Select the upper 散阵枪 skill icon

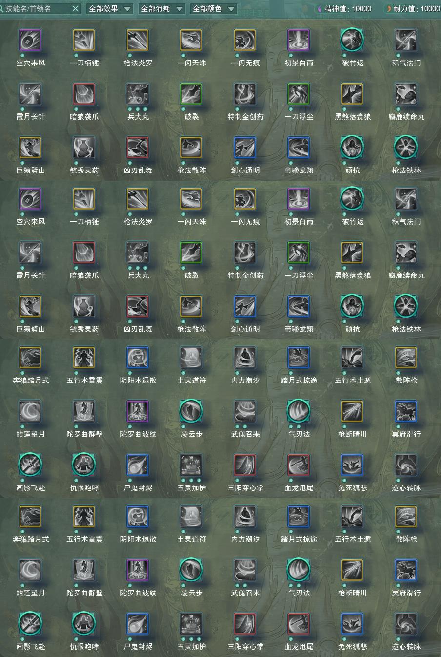pyautogui.click(x=406, y=358)
